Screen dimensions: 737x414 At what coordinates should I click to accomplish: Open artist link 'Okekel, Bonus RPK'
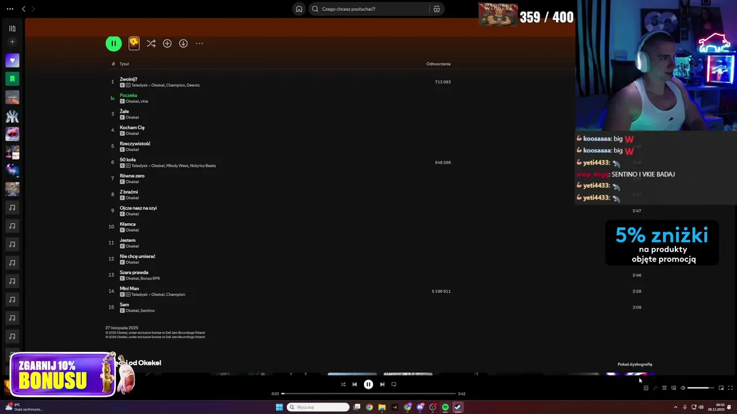pyautogui.click(x=143, y=278)
